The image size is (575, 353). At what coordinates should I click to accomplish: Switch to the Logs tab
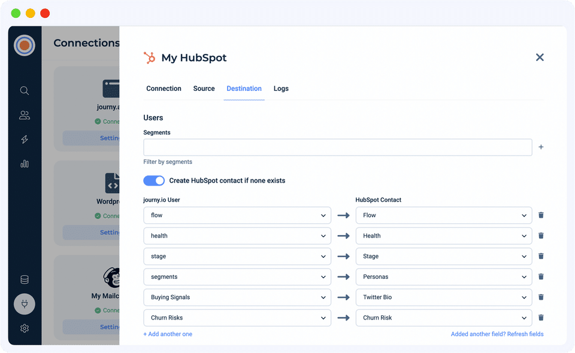point(281,89)
